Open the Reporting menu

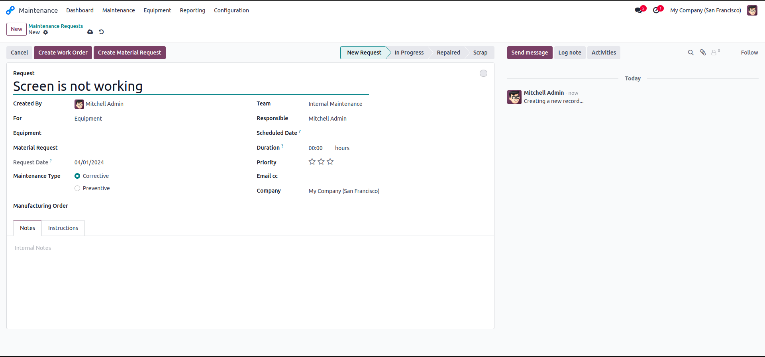(x=192, y=10)
